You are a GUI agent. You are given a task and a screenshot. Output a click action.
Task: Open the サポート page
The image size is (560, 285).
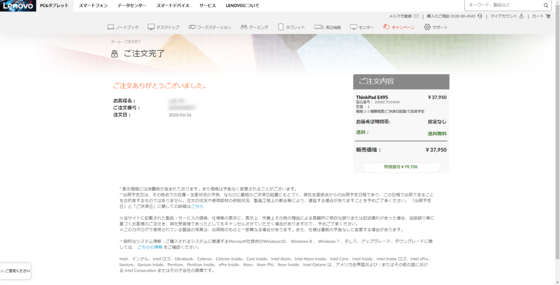pyautogui.click(x=440, y=27)
